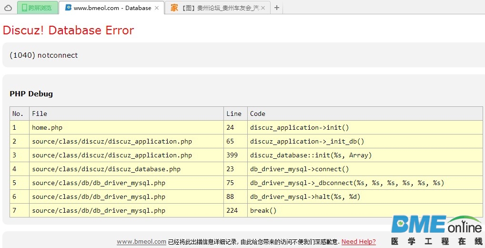This screenshot has height=248, width=485.
Task: Click the Line column header
Action: [x=235, y=114]
